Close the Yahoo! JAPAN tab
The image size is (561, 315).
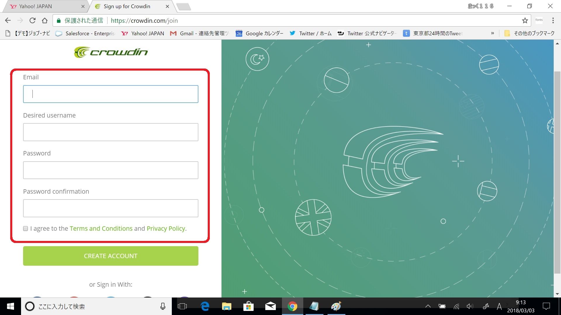[x=83, y=6]
